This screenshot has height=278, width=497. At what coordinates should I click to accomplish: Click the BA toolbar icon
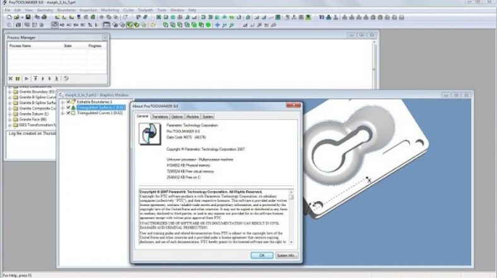(76, 25)
